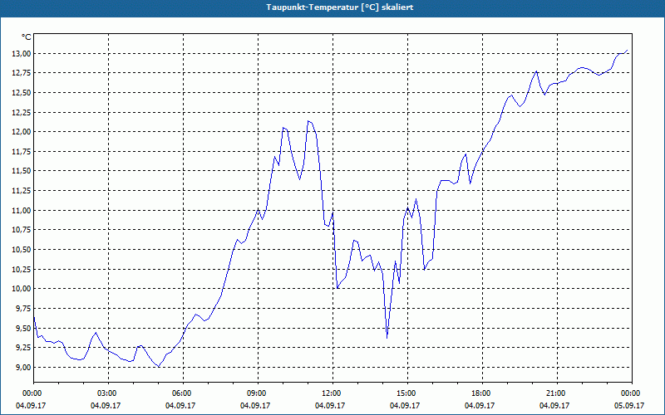Viewport: 665px width, 415px height.
Task: Click the 15:00 time axis label
Action: pyautogui.click(x=407, y=393)
